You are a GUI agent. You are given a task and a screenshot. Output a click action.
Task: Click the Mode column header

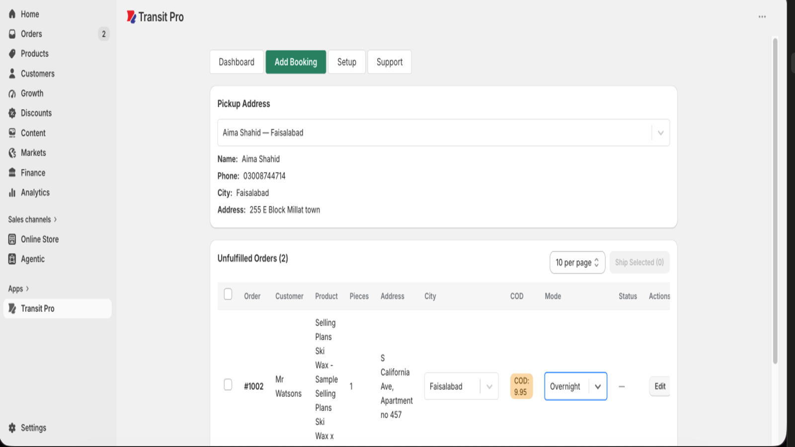(x=553, y=296)
